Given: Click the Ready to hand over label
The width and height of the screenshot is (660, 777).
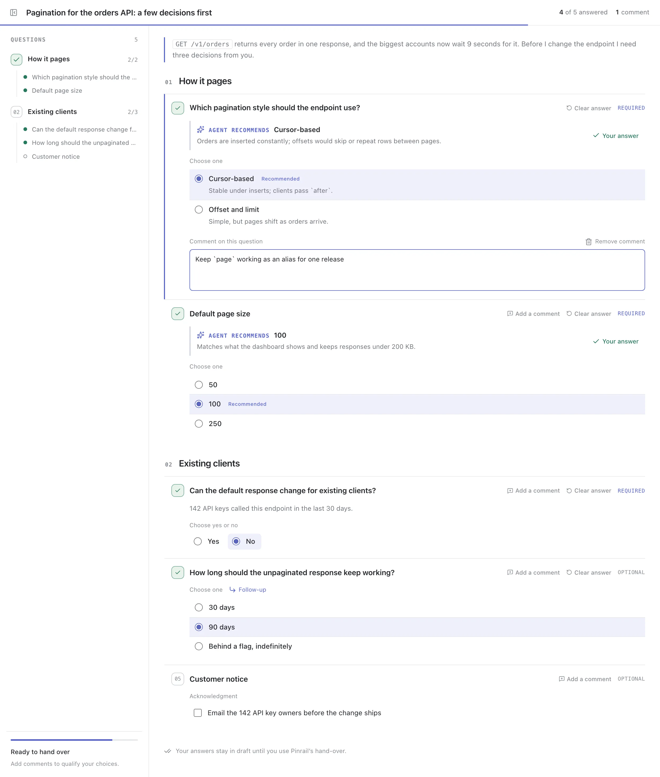Looking at the screenshot, I should (40, 752).
